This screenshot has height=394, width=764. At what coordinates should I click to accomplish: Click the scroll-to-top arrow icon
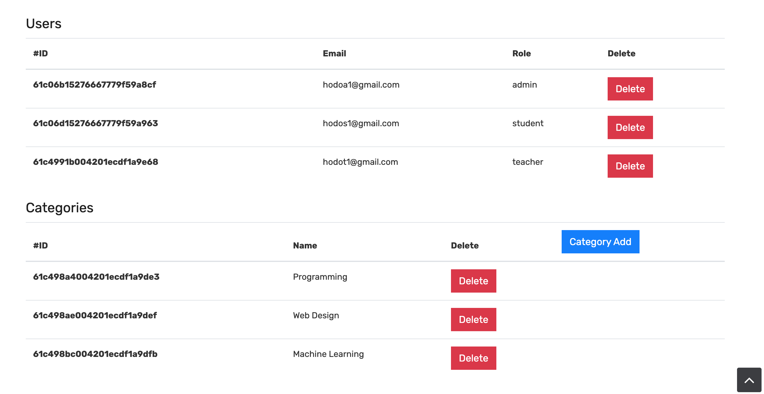pos(749,381)
